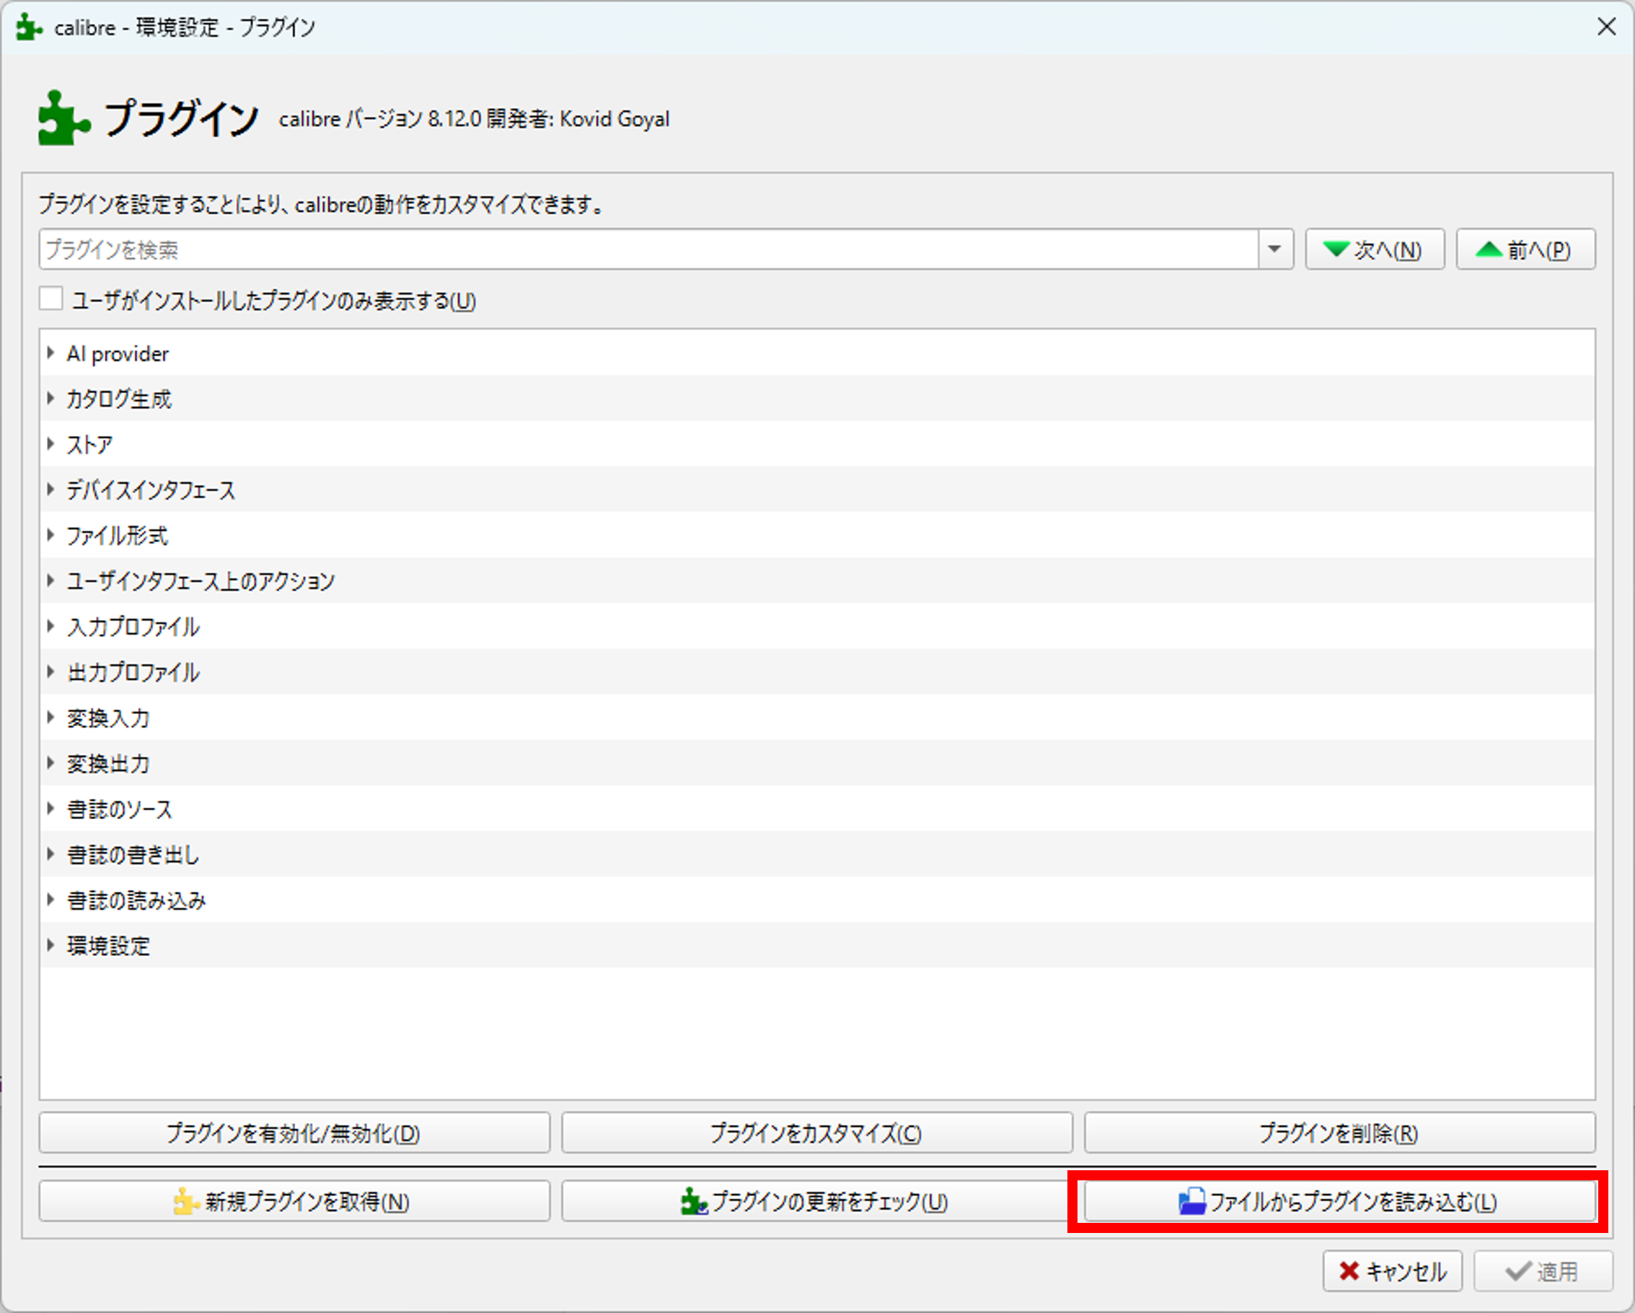
Task: Click ファイルからプラグインを読み込む folder icon button
Action: coord(1339,1201)
